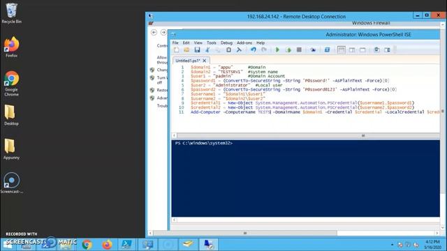Click the script pane horizontal scrollbar thumb
Viewport: 447px width, 251px height.
(x=363, y=135)
